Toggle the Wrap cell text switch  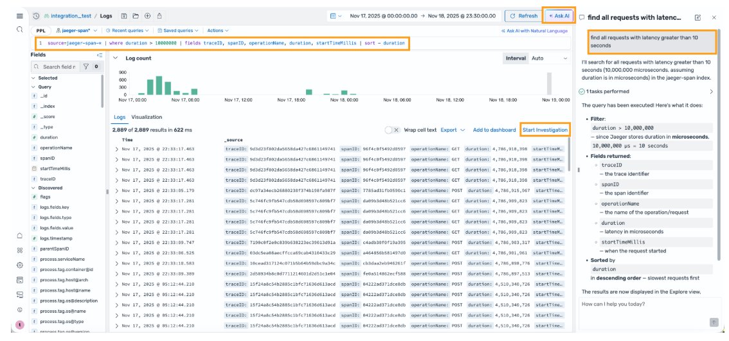coord(392,130)
